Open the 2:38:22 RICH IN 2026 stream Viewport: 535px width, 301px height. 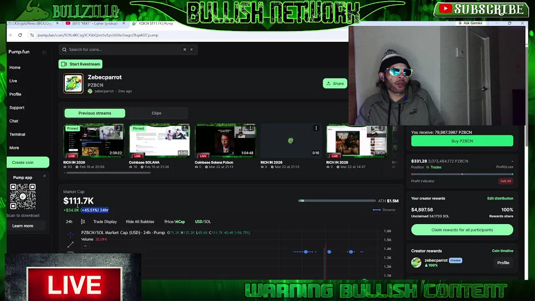[94, 140]
